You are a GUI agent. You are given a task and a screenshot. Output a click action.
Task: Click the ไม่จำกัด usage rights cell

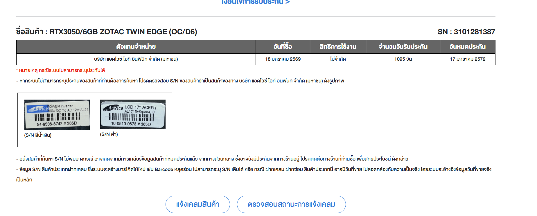click(x=338, y=59)
